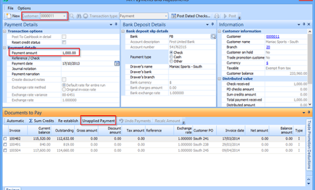Open Payment Details panel dropdown arrow
Viewport: 315px width, 190px height.
111,24
